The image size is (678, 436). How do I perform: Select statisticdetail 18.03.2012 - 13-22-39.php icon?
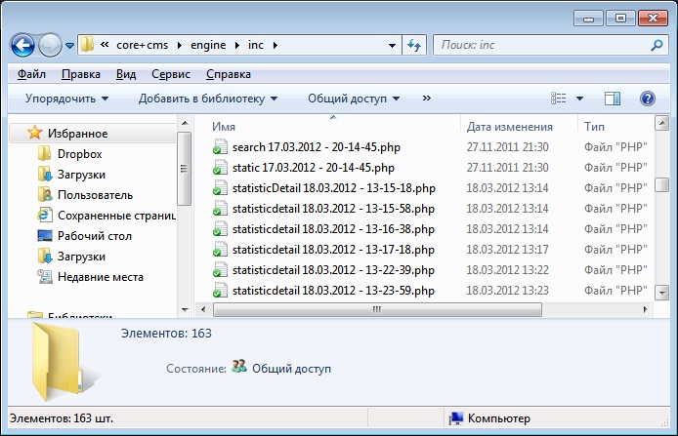click(220, 270)
